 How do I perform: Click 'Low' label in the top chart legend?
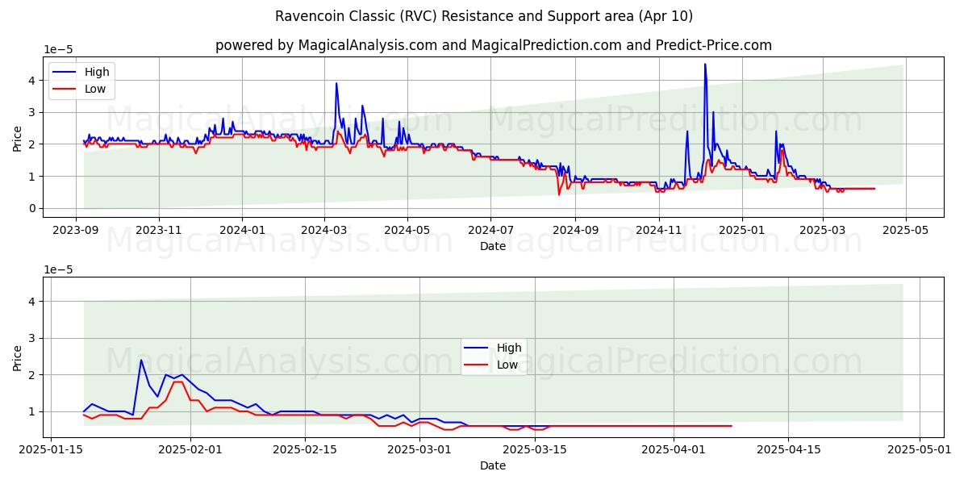tap(95, 89)
